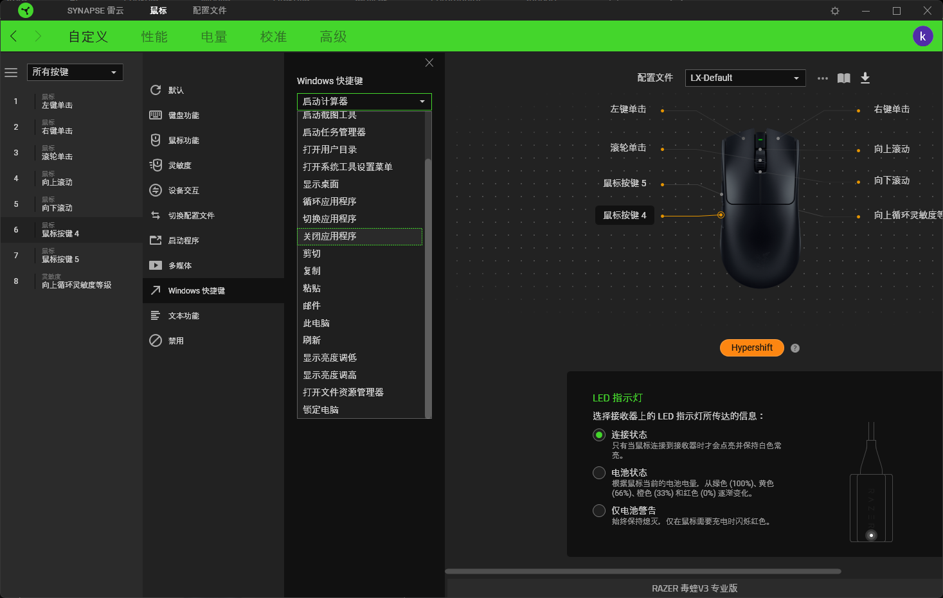Screen dimensions: 943x598
Task: Click the shortcut dropdown list scrollbar
Action: [x=428, y=288]
